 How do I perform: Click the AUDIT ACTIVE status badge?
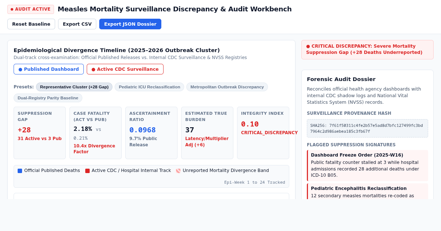coord(31,9)
